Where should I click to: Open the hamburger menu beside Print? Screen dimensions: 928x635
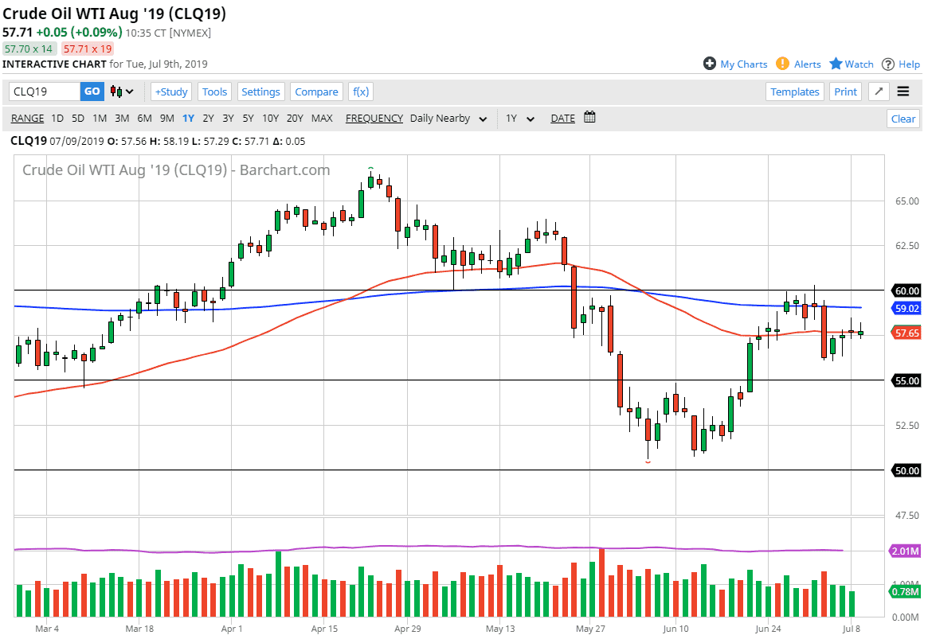(903, 91)
